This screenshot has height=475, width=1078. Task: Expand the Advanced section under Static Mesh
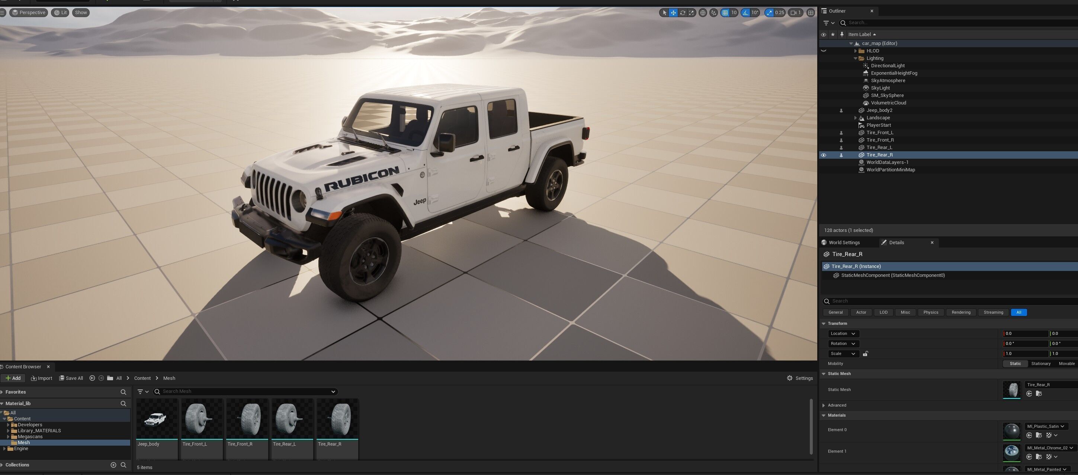[x=824, y=405]
